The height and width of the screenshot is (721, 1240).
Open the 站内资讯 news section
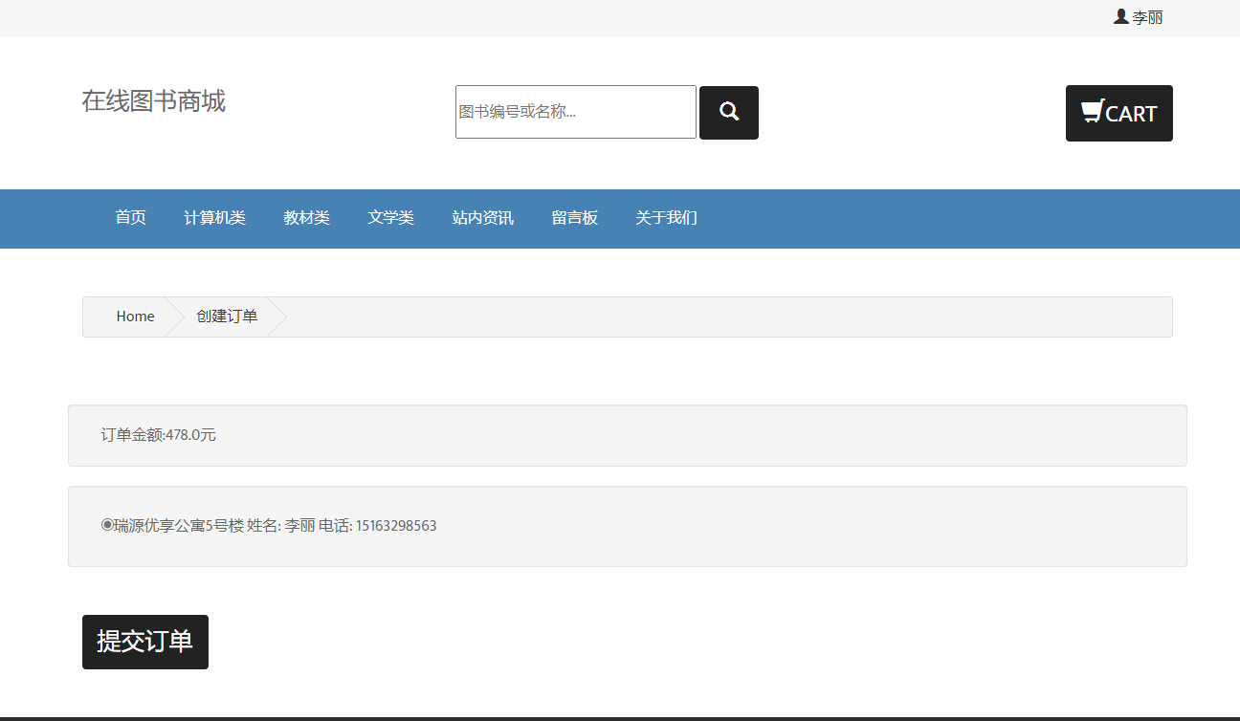[482, 218]
